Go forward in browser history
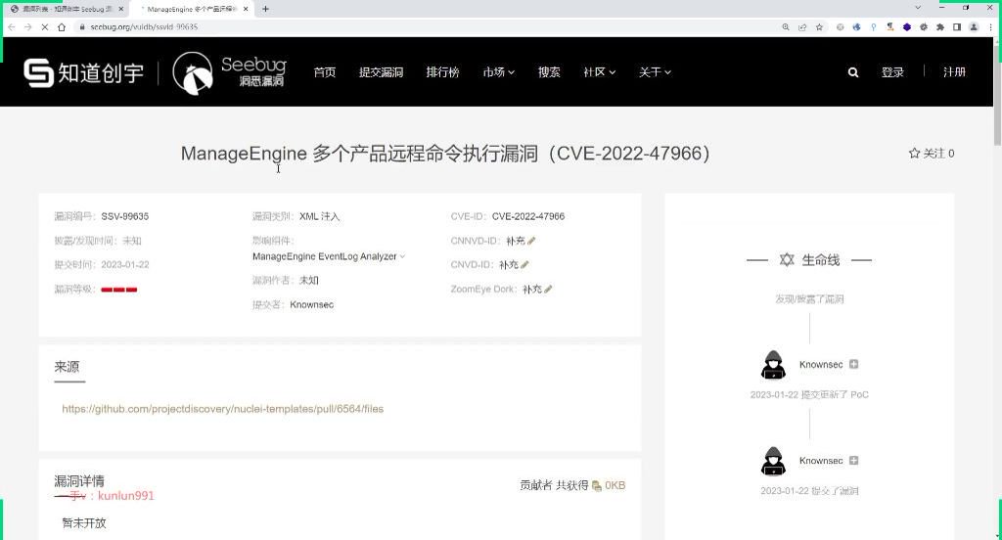Viewport: 1002px width, 540px height. [28, 26]
